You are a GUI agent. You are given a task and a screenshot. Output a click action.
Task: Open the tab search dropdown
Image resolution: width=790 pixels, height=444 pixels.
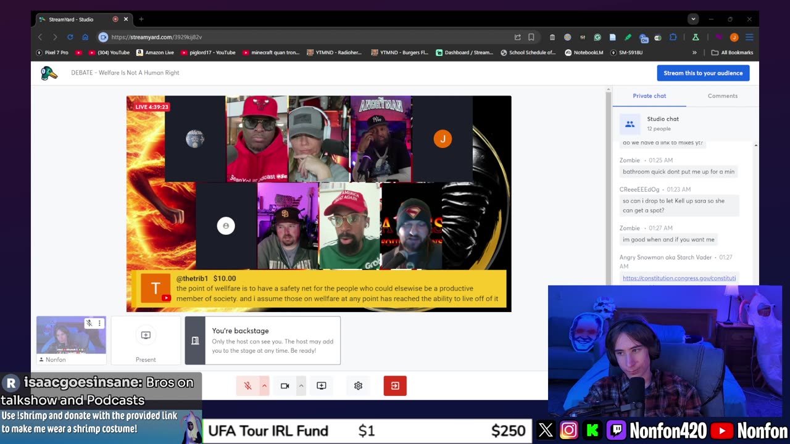click(693, 19)
